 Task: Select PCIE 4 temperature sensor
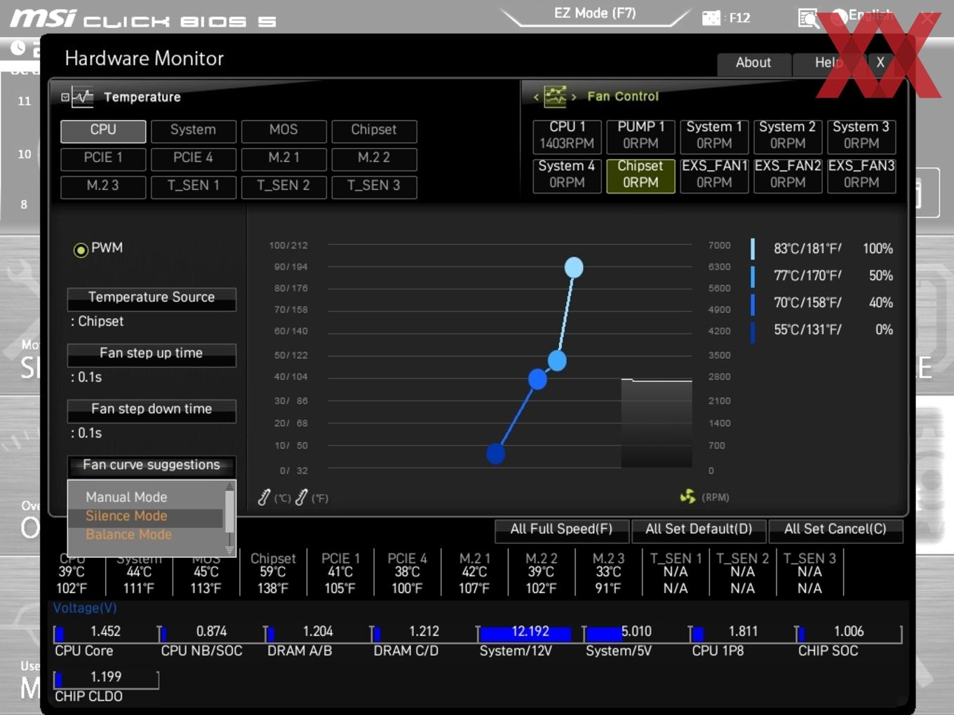tap(193, 158)
